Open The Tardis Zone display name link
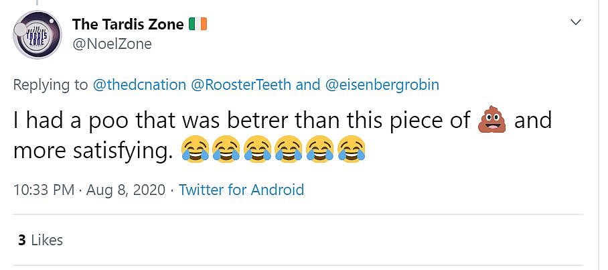The width and height of the screenshot is (608, 270). click(x=127, y=25)
